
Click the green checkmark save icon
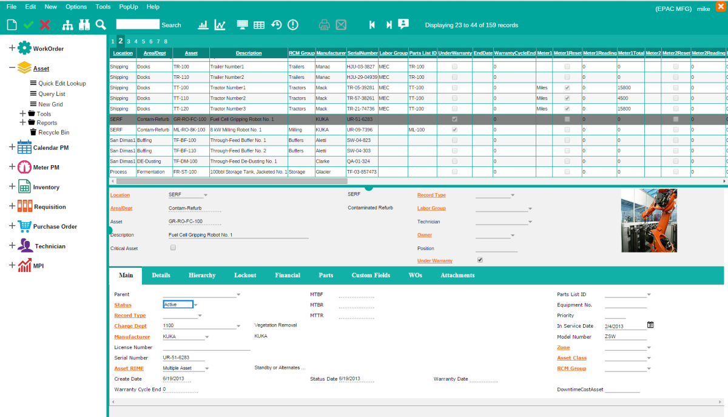tap(28, 25)
